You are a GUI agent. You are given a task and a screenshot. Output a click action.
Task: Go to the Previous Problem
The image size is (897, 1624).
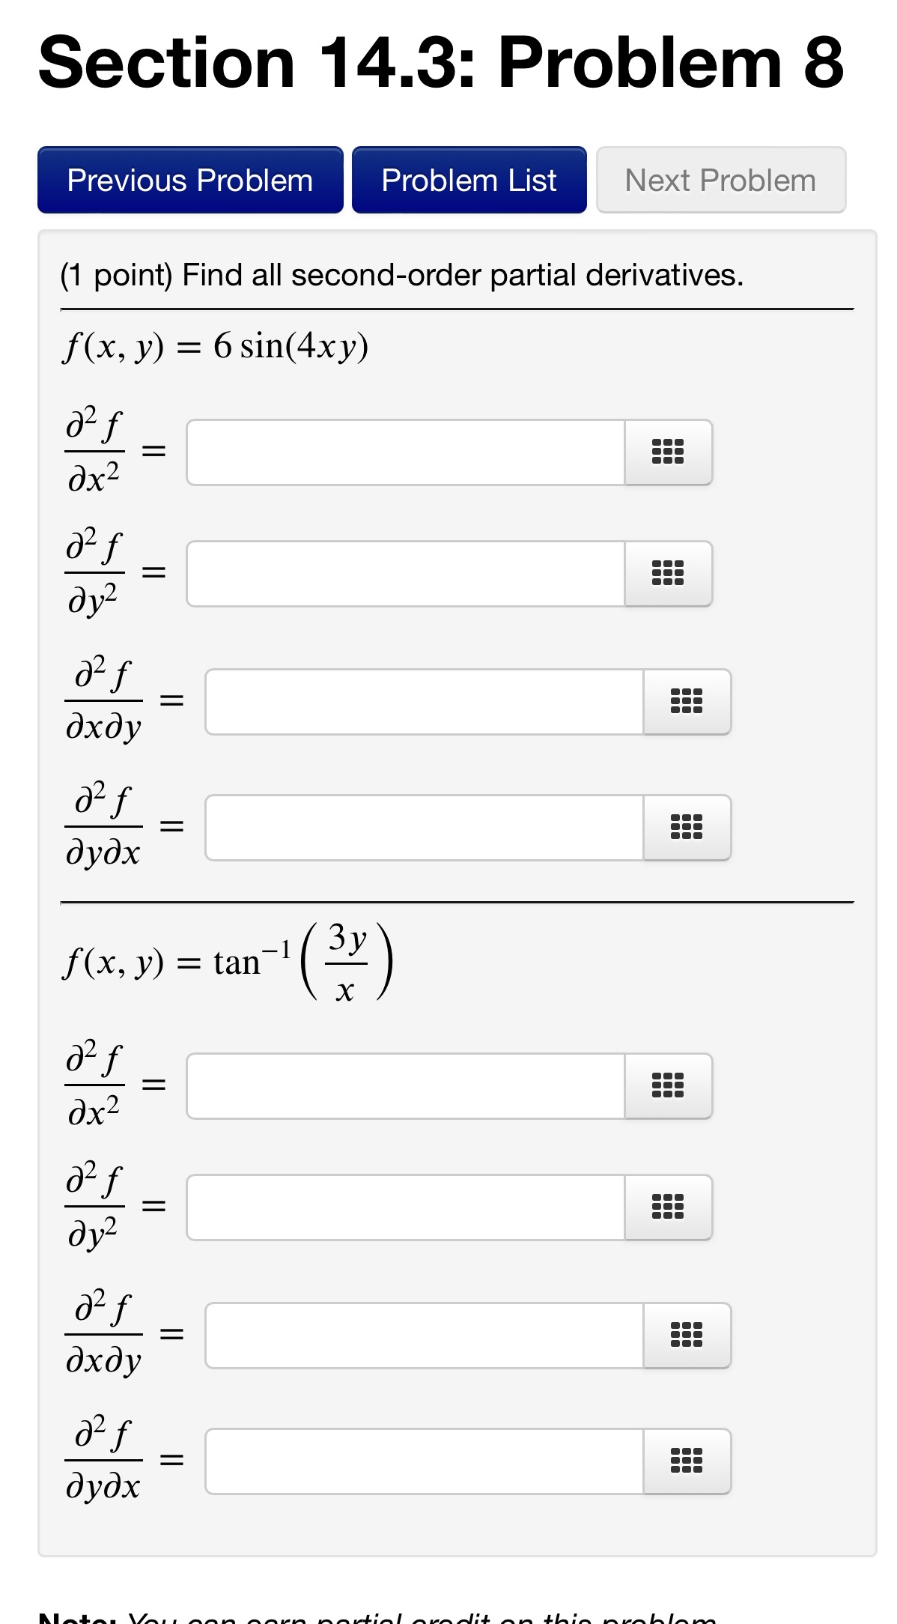pyautogui.click(x=189, y=180)
